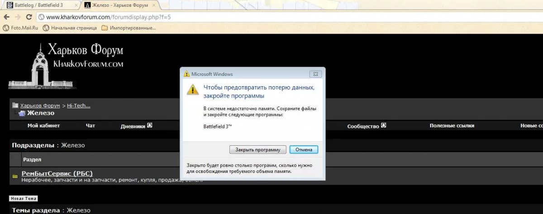Click the Foto.Mail.Ru bookmark label
The width and height of the screenshot is (543, 214).
coord(25,28)
